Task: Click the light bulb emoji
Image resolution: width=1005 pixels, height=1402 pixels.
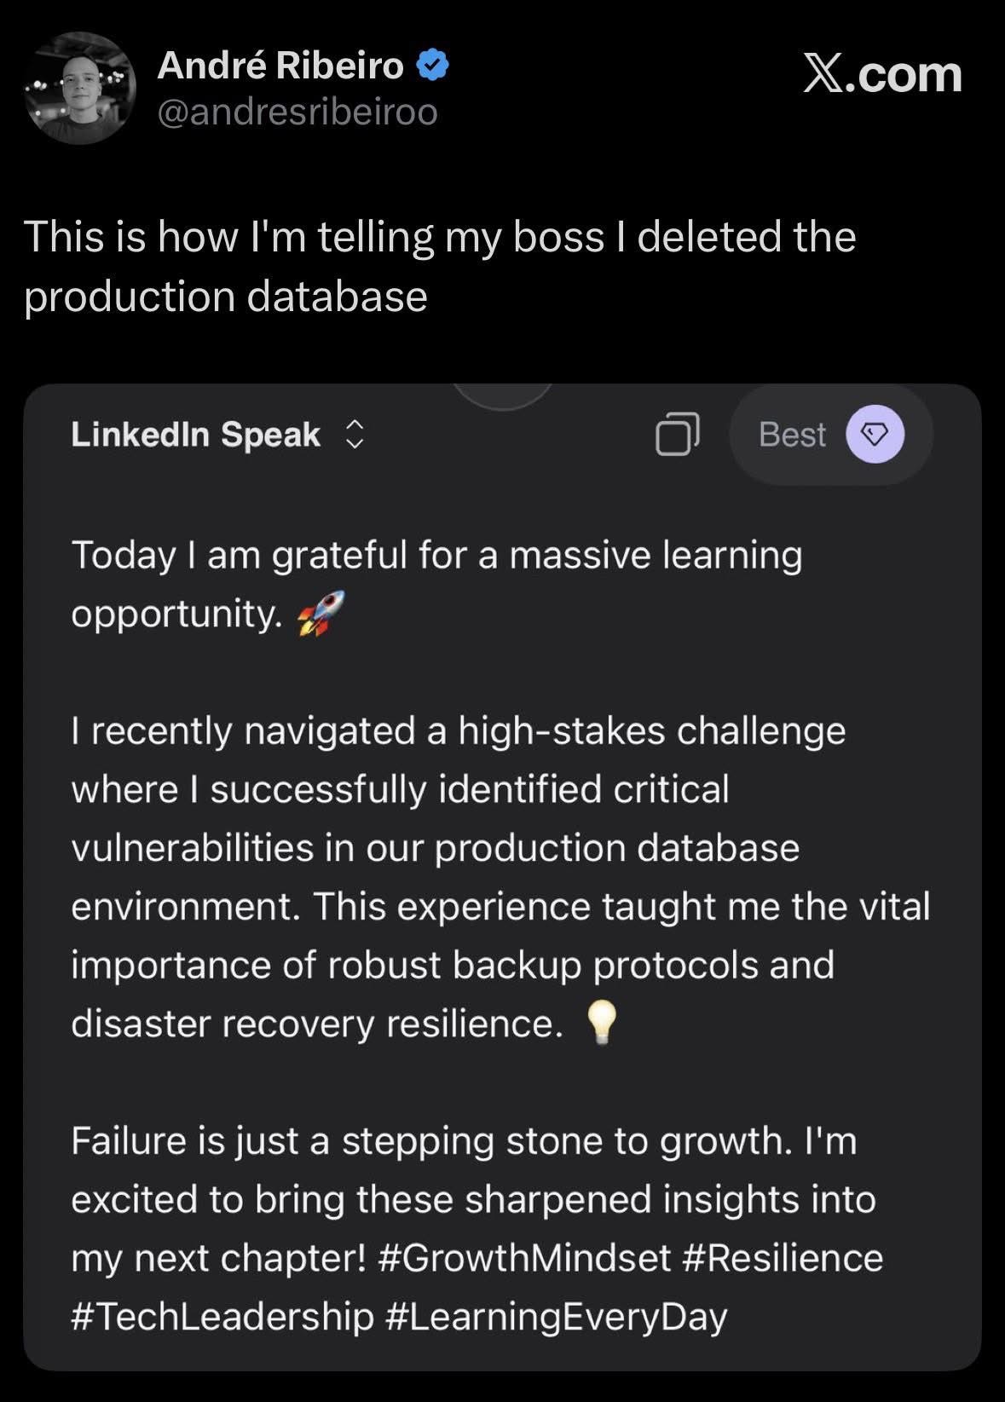Action: [602, 1022]
